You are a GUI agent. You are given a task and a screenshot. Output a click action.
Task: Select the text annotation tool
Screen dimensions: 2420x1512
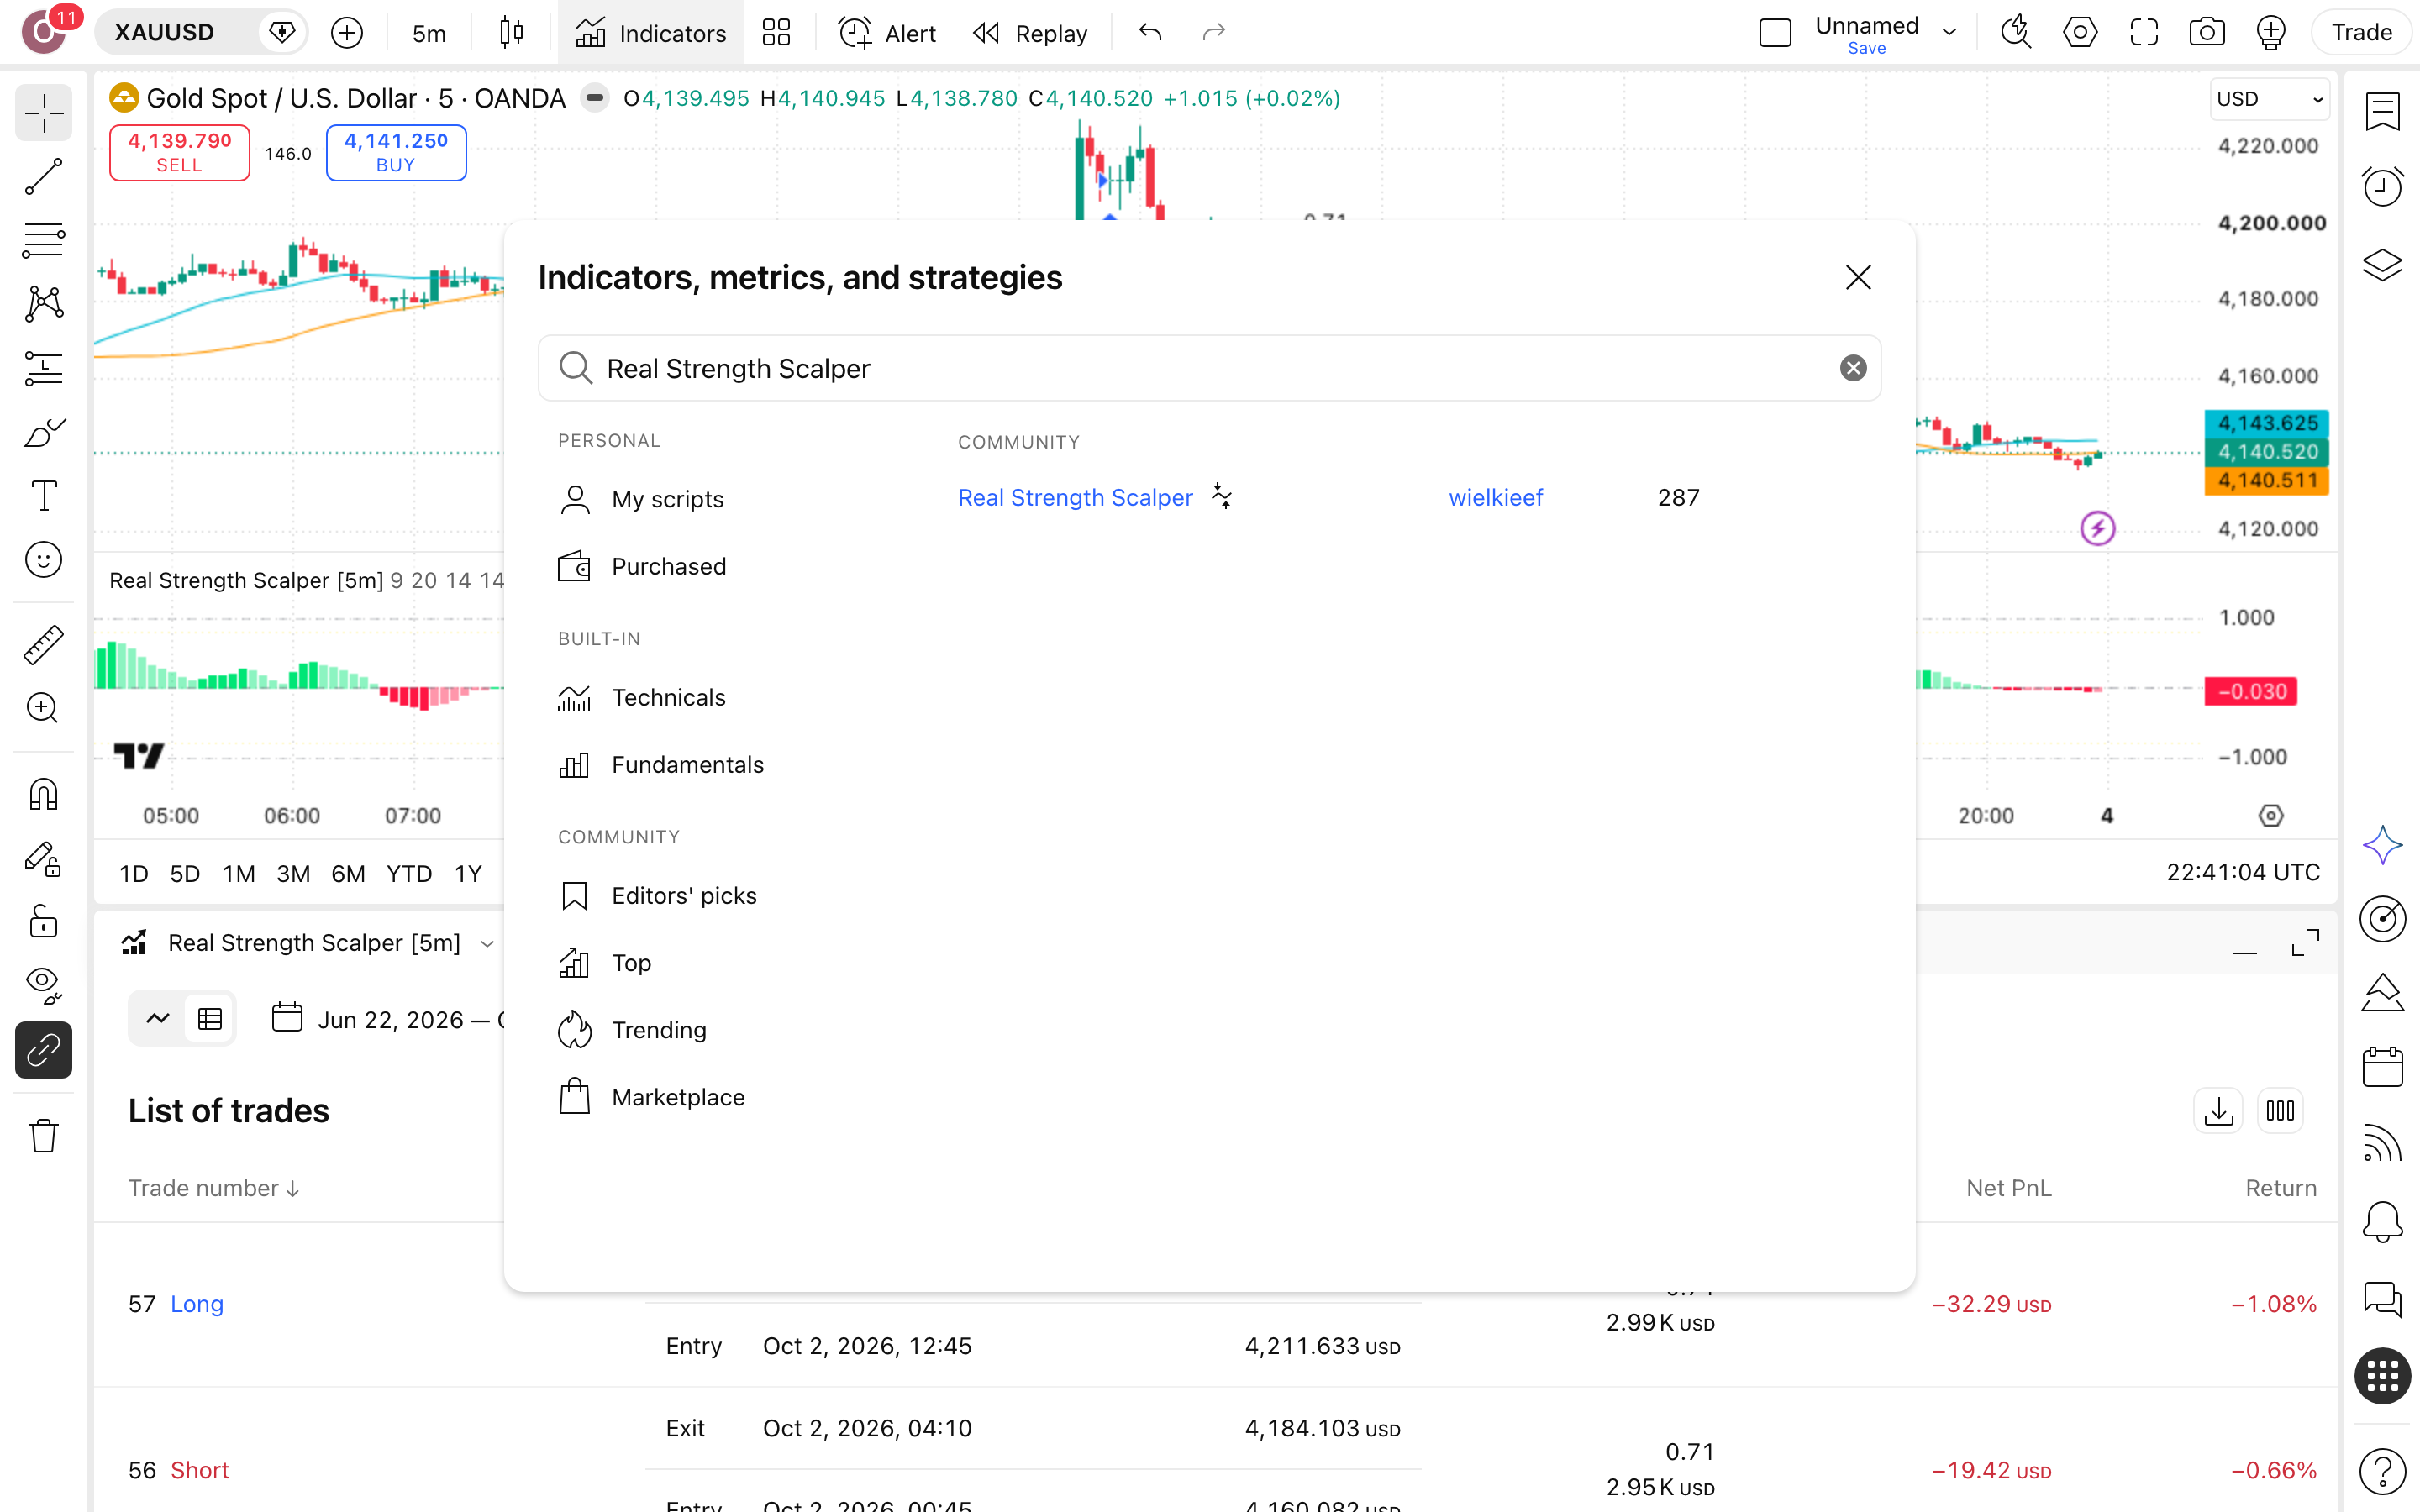point(43,496)
